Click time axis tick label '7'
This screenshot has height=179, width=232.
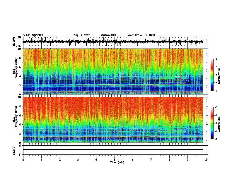tap(151, 160)
